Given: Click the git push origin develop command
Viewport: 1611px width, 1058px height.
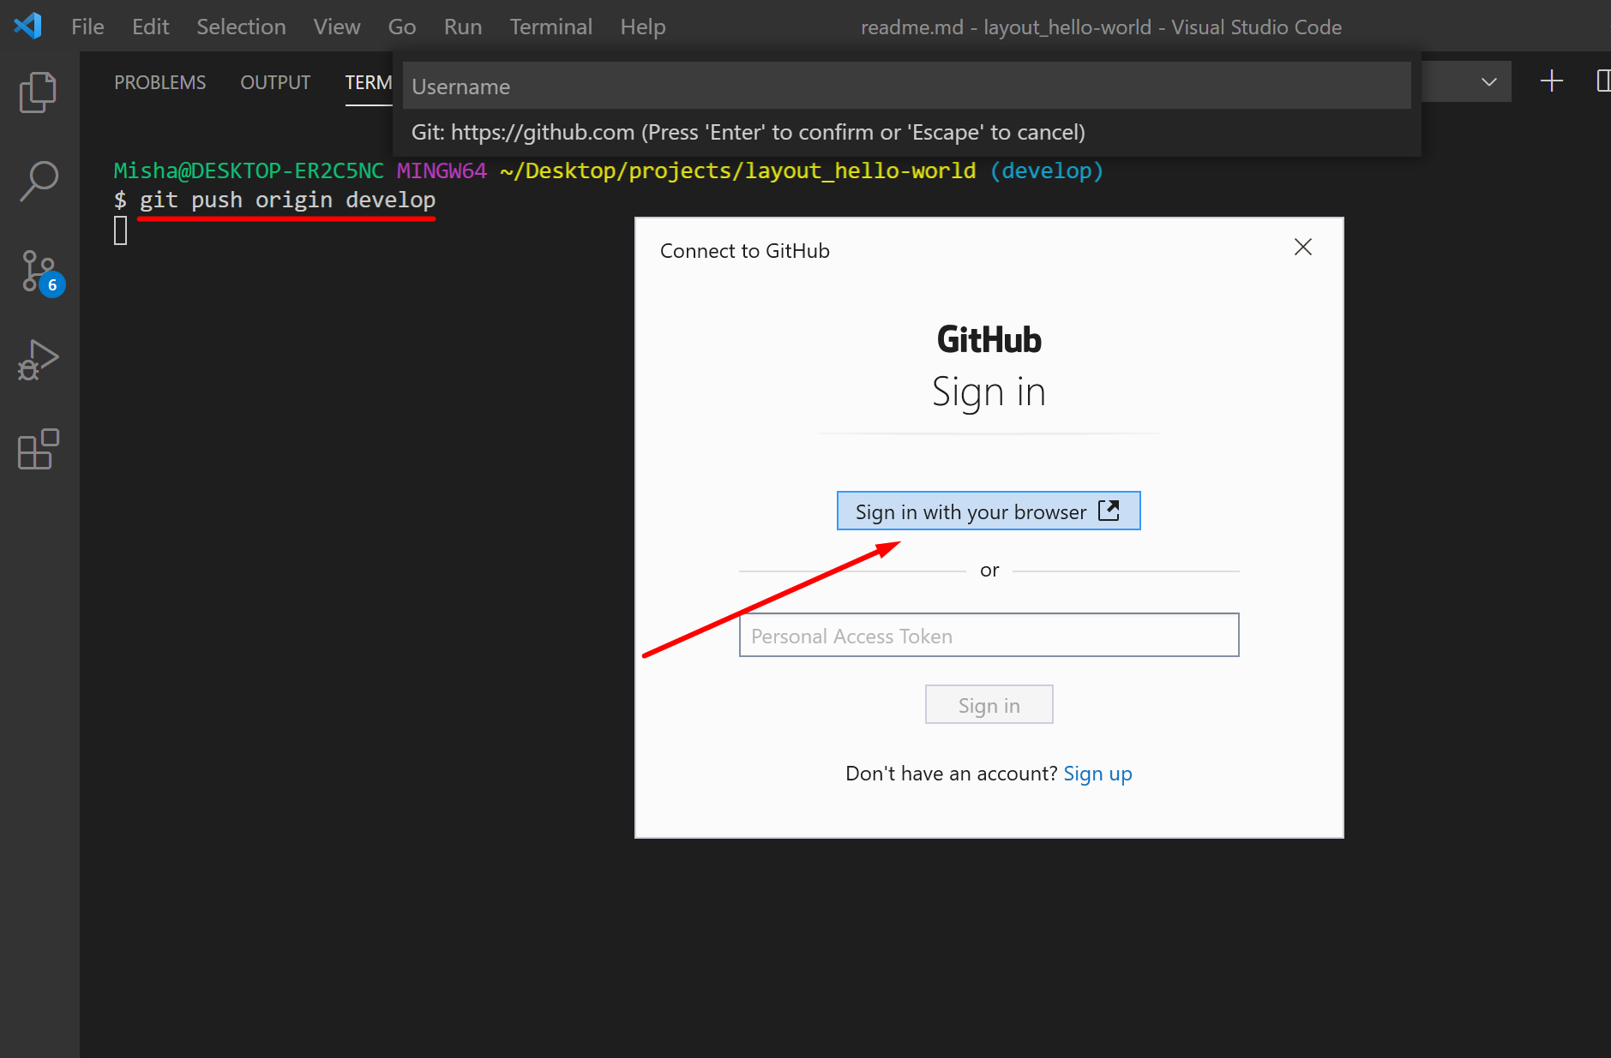Looking at the screenshot, I should (x=287, y=200).
